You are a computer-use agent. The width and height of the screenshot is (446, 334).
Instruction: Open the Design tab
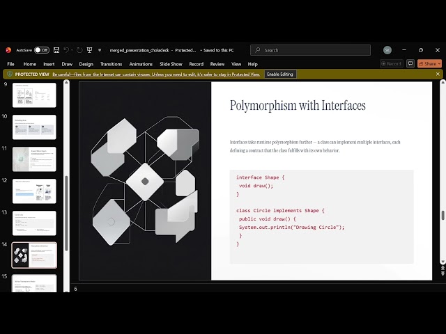coord(86,64)
